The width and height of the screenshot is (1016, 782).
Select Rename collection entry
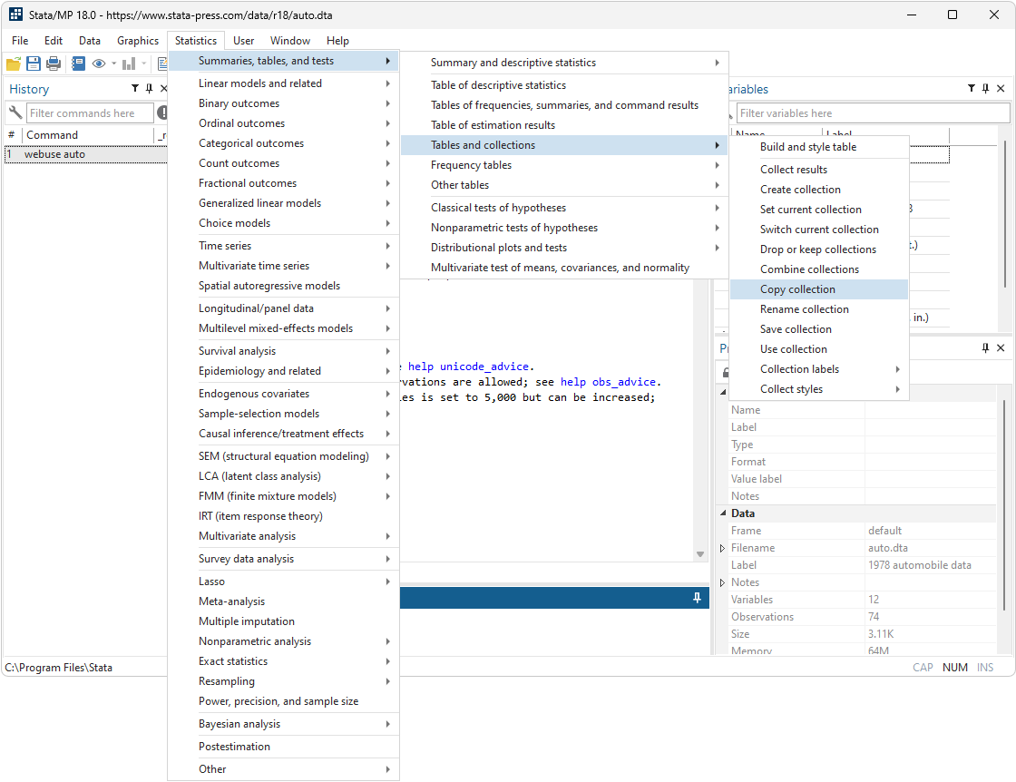[x=819, y=309]
